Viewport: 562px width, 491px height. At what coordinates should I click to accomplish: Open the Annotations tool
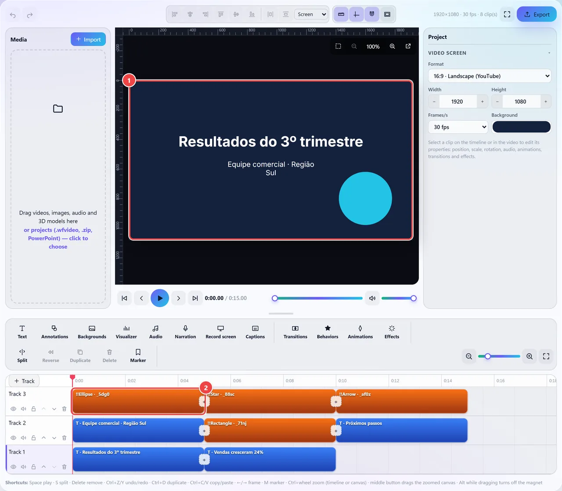point(54,332)
